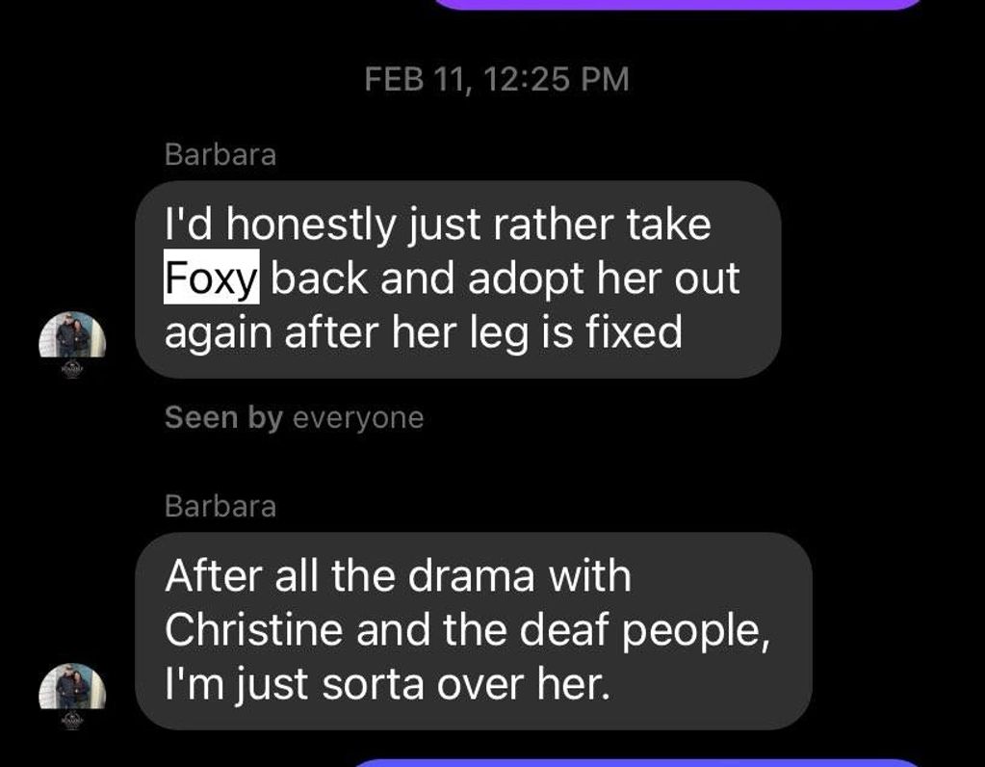Image resolution: width=985 pixels, height=767 pixels.
Task: Select the highlighted word Foxy
Action: 211,278
